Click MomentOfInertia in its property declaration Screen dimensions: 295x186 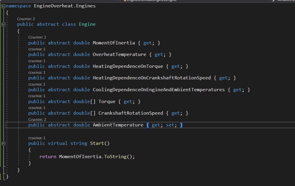point(114,43)
